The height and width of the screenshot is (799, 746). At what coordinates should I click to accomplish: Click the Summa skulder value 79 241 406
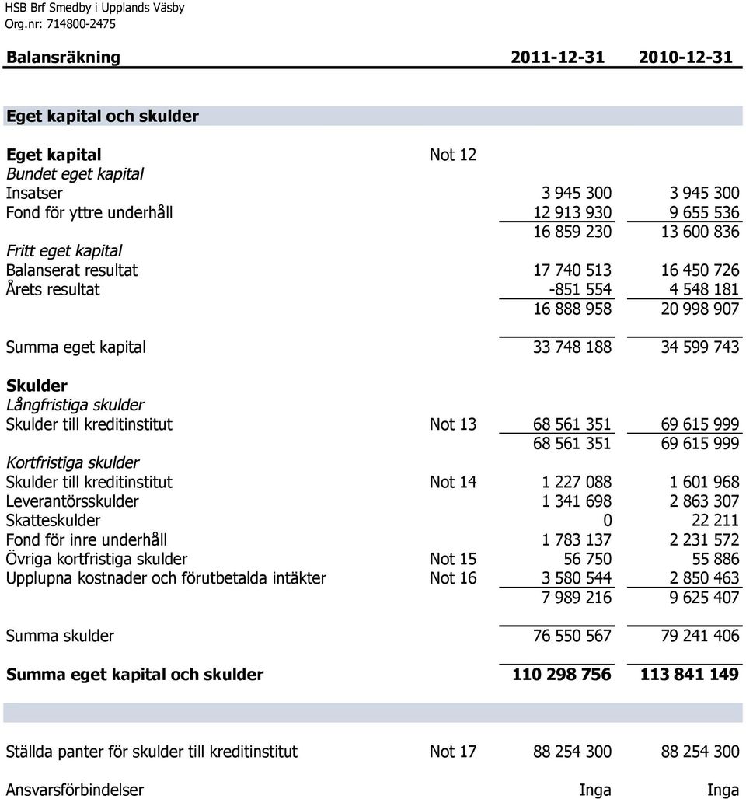[x=700, y=636]
